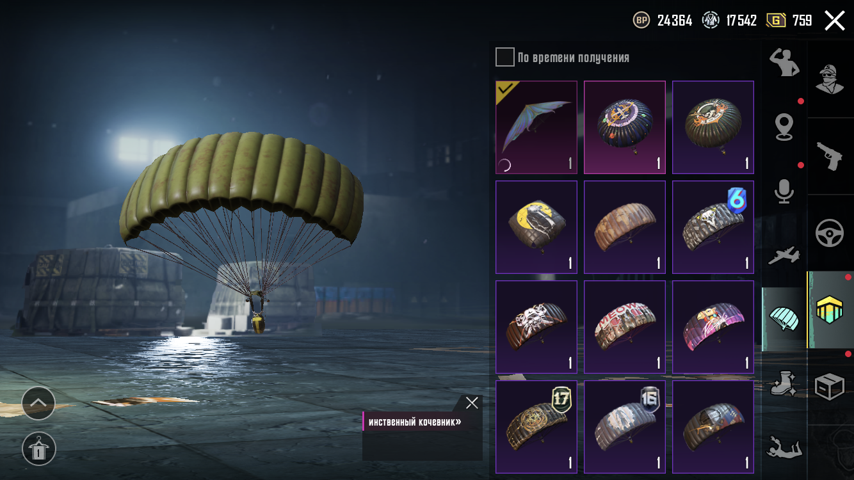Select the equipped glider wing skin
854x480 pixels.
pos(536,127)
